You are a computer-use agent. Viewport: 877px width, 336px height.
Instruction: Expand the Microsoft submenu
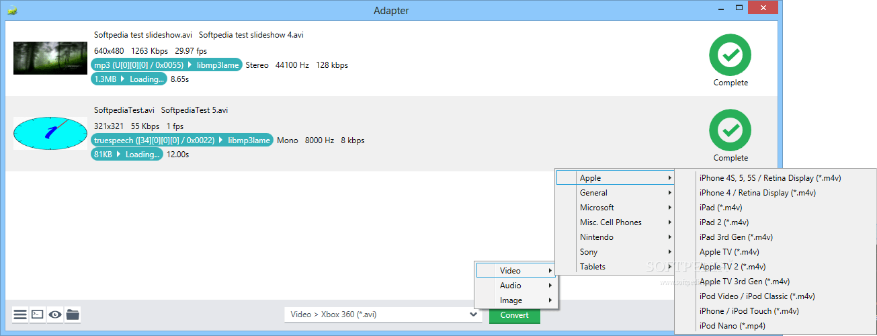tap(615, 208)
